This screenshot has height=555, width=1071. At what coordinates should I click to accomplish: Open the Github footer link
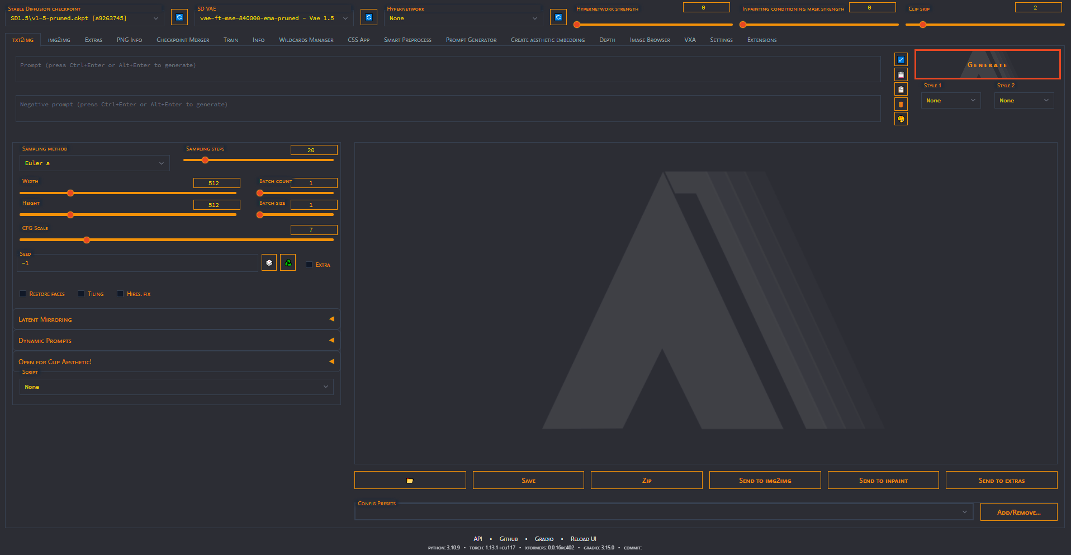click(x=509, y=539)
